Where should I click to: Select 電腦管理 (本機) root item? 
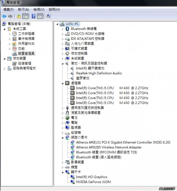19,24
